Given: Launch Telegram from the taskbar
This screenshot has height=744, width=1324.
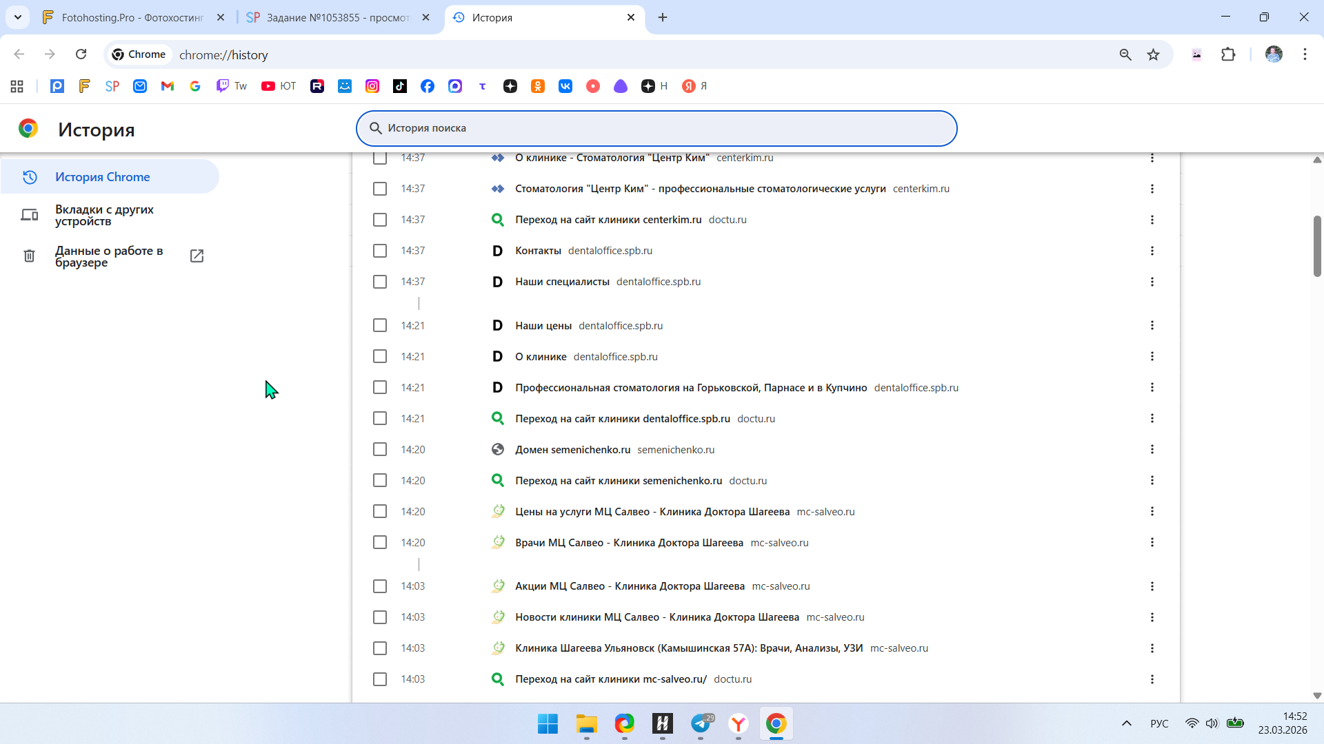Looking at the screenshot, I should pyautogui.click(x=701, y=723).
